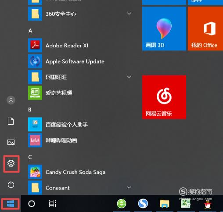Select the Candy Crush Soda Saga label
The height and width of the screenshot is (212, 223).
click(x=76, y=172)
